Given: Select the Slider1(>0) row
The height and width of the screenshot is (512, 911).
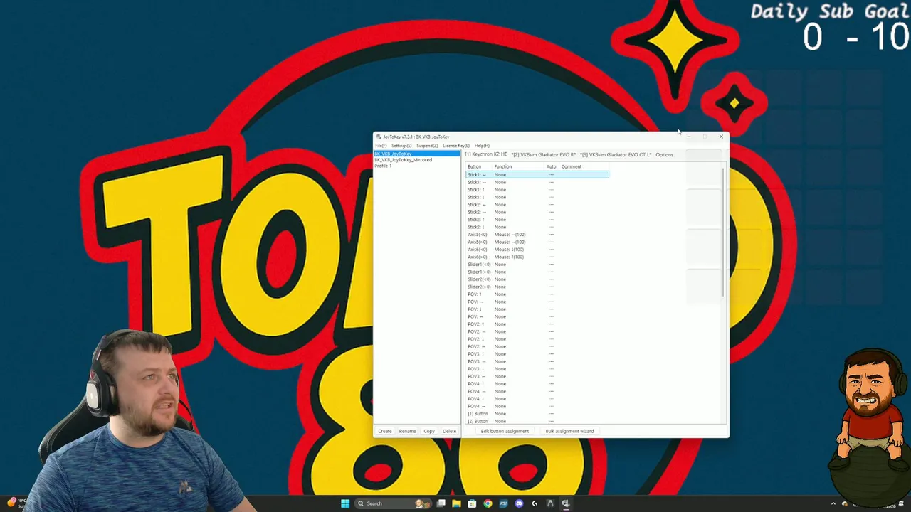Looking at the screenshot, I should pos(537,272).
